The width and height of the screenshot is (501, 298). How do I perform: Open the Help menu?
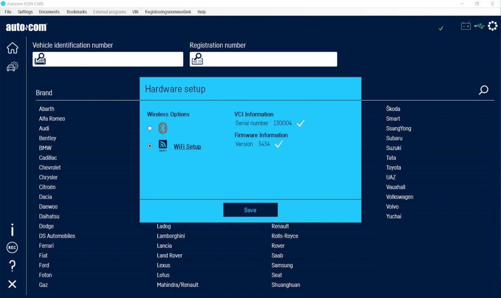[202, 12]
